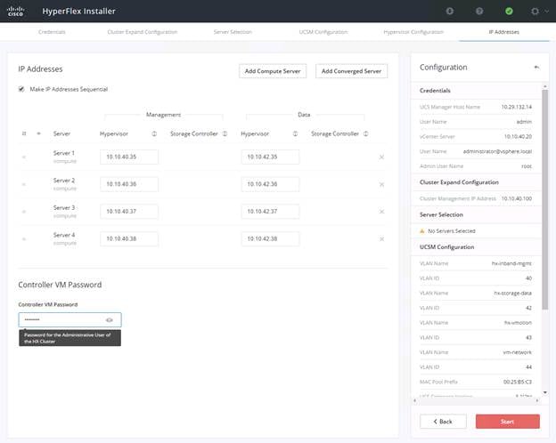556x443 pixels.
Task: Edit Server 3 data hypervisor IP 10.10.42.37
Action: (x=270, y=212)
